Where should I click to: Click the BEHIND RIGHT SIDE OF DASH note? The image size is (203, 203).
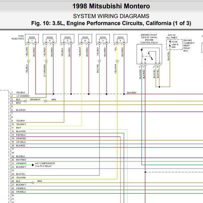pyautogui.click(x=149, y=36)
